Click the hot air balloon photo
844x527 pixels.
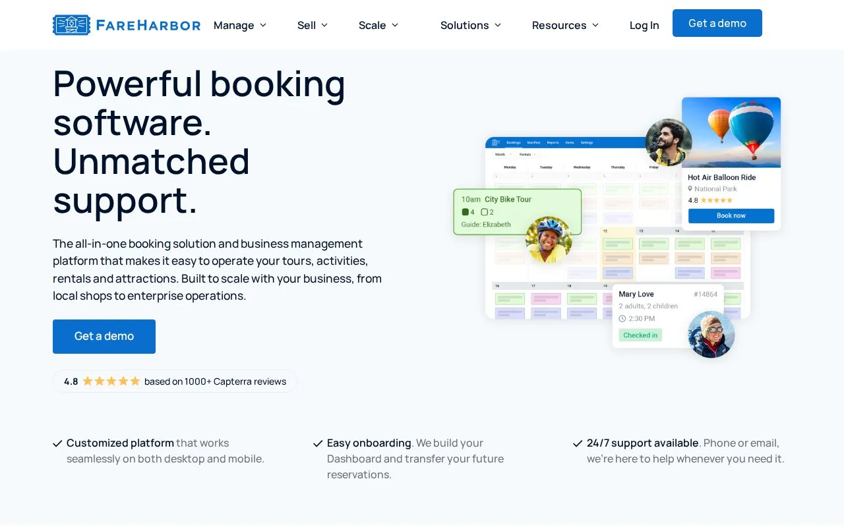coord(731,132)
